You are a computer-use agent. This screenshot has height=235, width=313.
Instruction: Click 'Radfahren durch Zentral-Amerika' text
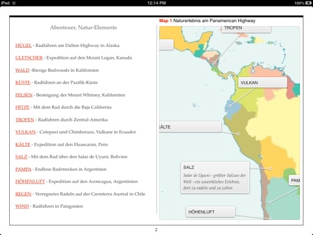73,119
